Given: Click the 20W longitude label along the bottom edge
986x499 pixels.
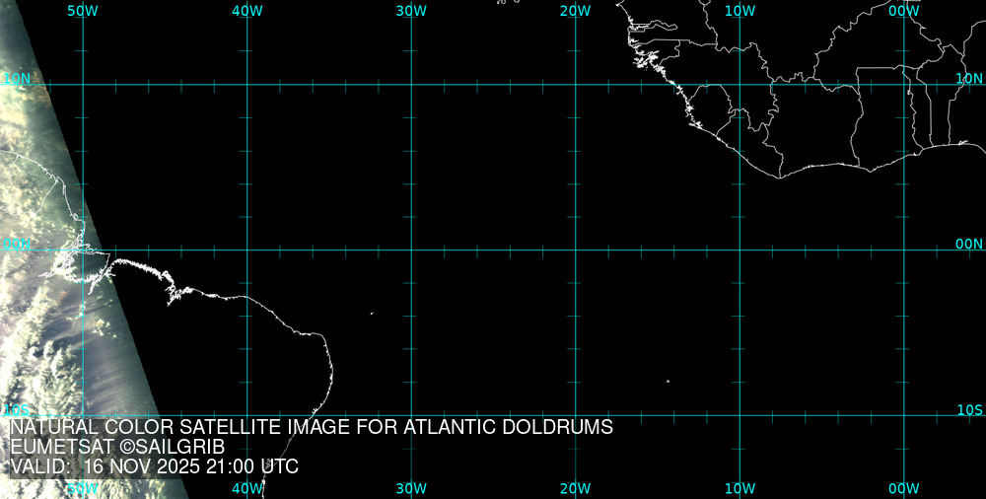Looking at the screenshot, I should pyautogui.click(x=575, y=488).
